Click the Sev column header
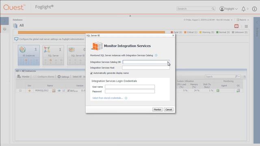Screen dimensions: 260x146 [x=29, y=86]
